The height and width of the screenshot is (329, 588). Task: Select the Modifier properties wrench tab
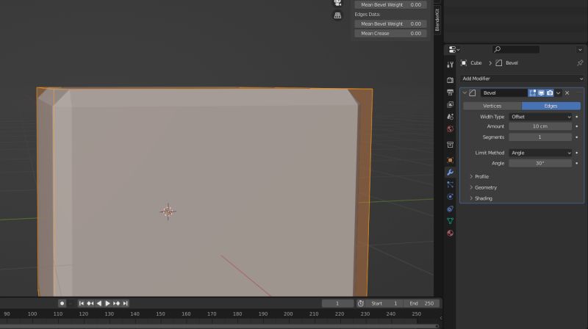(450, 173)
